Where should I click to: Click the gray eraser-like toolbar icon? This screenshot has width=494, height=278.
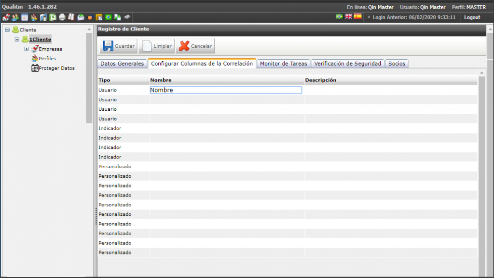[x=127, y=17]
